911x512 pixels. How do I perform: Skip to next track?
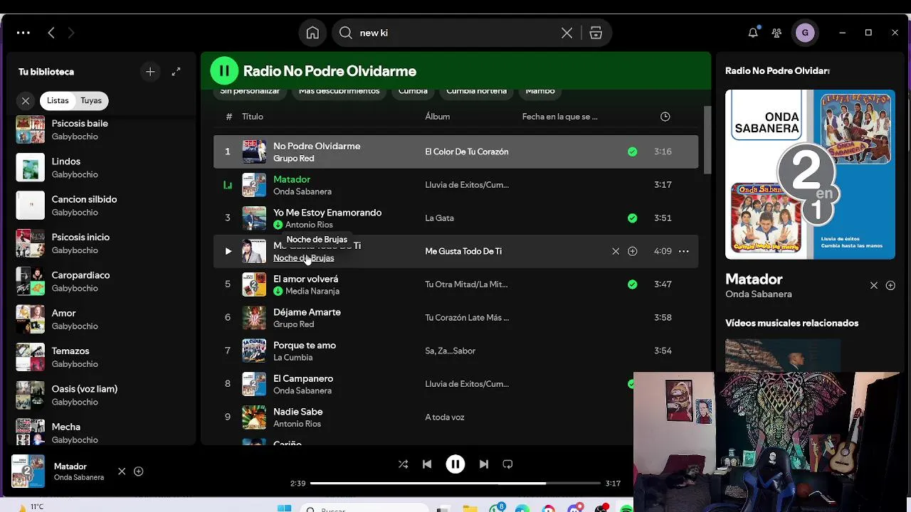[483, 464]
